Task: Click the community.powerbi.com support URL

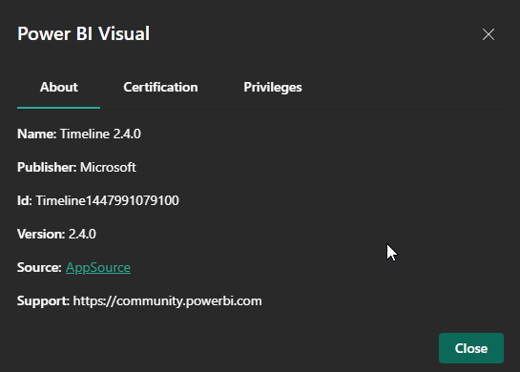Action: coord(168,301)
